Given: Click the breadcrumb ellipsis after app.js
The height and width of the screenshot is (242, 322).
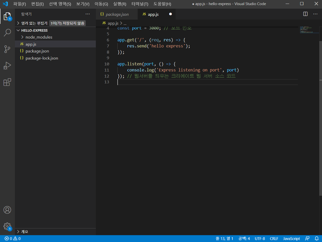Looking at the screenshot, I should [125, 23].
